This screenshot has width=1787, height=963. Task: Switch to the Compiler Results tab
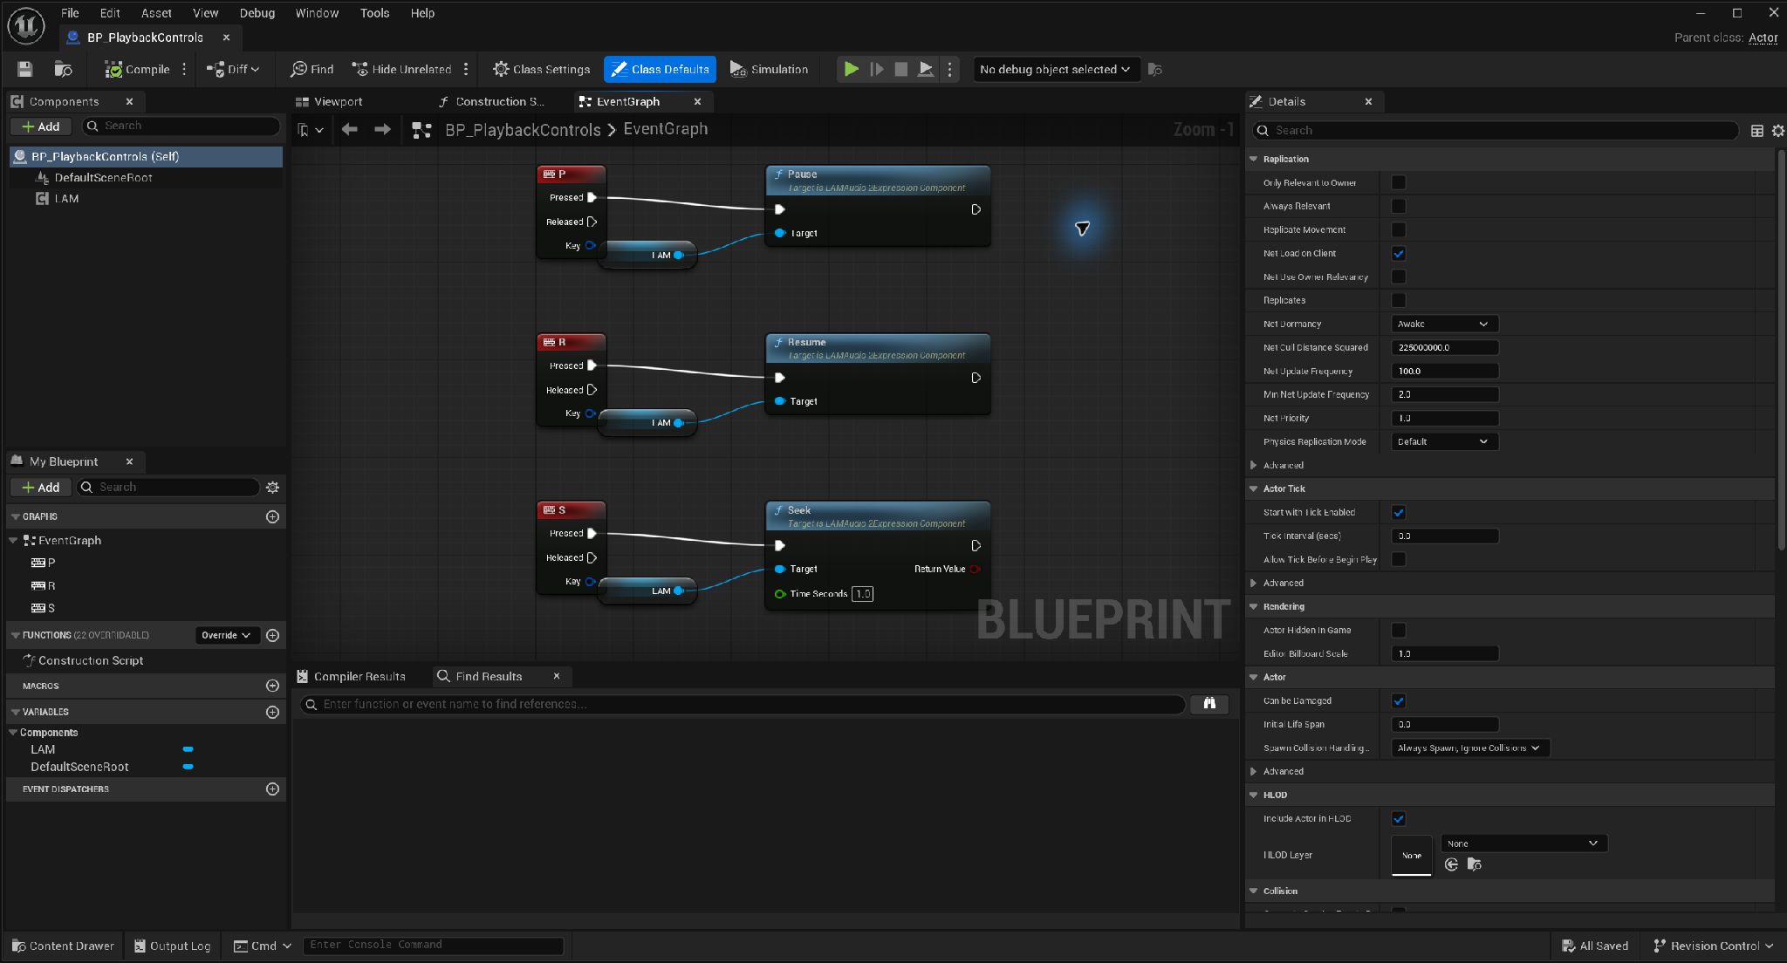351,676
